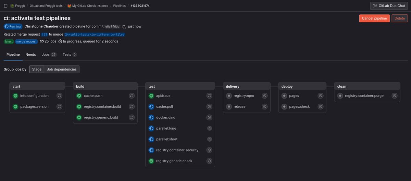Retry the info:configuration job

pyautogui.click(x=59, y=96)
